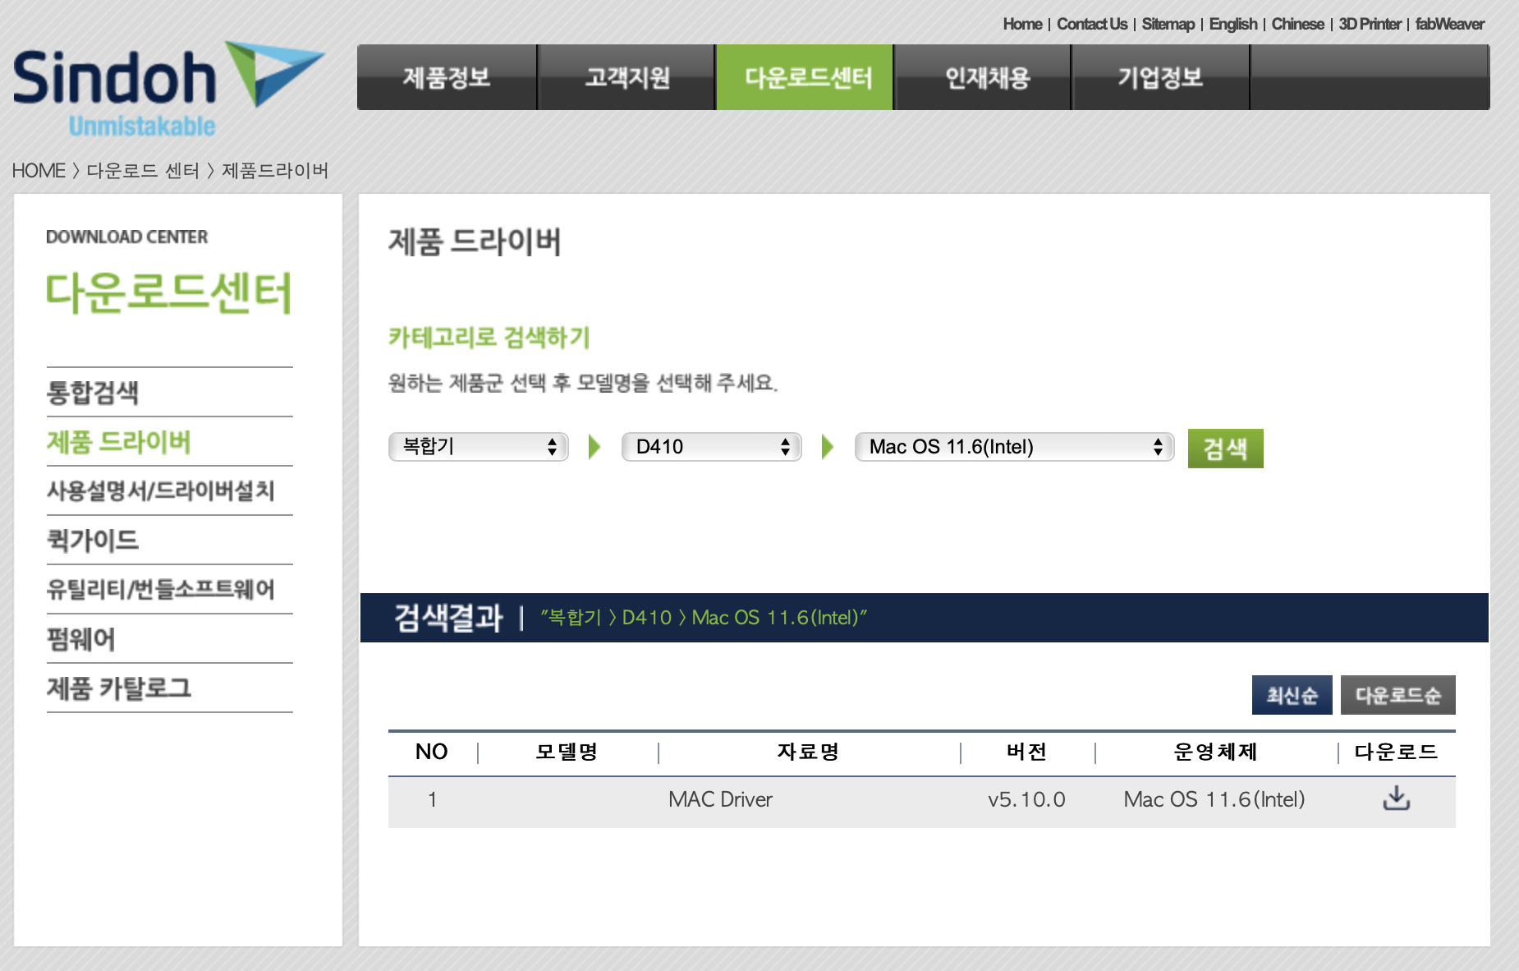This screenshot has width=1519, height=971.
Task: Open the D410 model dropdown
Action: pos(712,447)
